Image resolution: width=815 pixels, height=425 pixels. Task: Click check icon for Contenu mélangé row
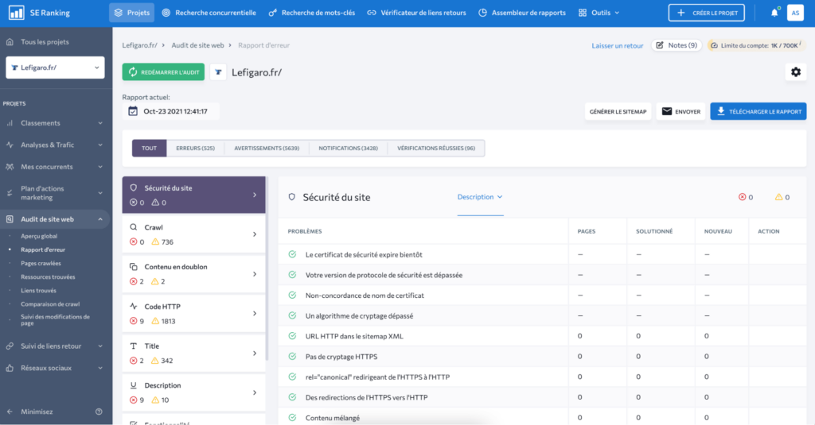[x=292, y=417]
